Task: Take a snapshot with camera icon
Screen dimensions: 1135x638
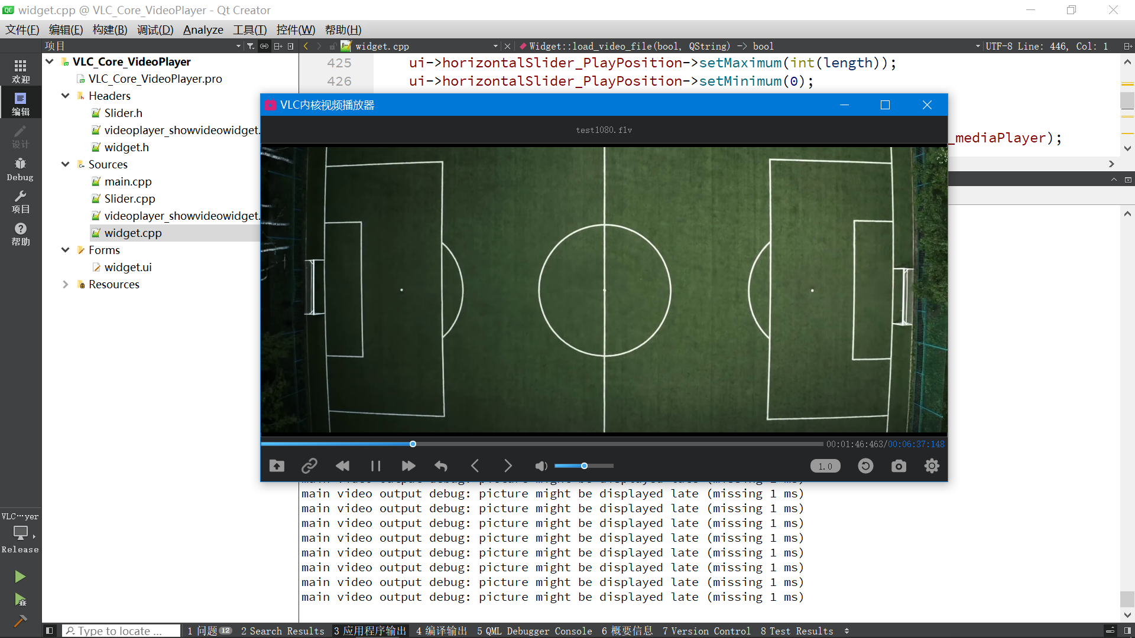Action: [x=899, y=466]
